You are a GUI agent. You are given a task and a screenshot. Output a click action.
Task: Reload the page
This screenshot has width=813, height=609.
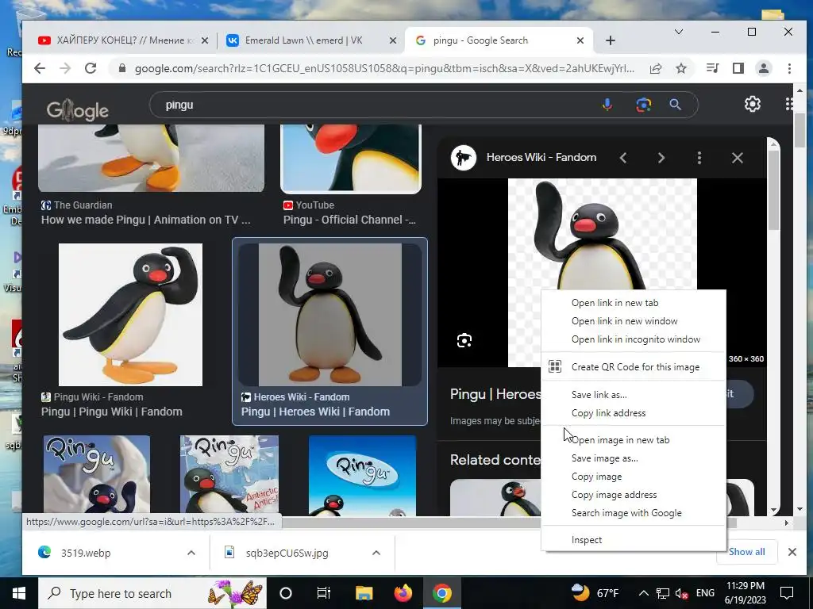pos(91,68)
